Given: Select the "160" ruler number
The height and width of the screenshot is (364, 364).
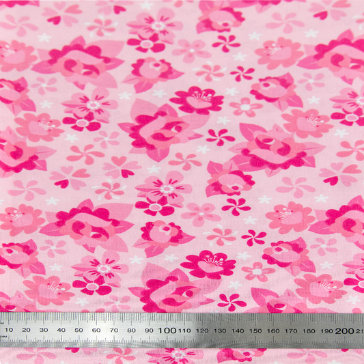Looking at the screenshot, I should pos(273,331).
